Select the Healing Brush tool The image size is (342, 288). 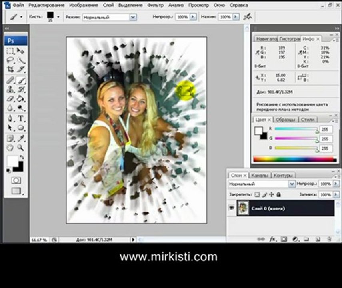pyautogui.click(x=10, y=80)
